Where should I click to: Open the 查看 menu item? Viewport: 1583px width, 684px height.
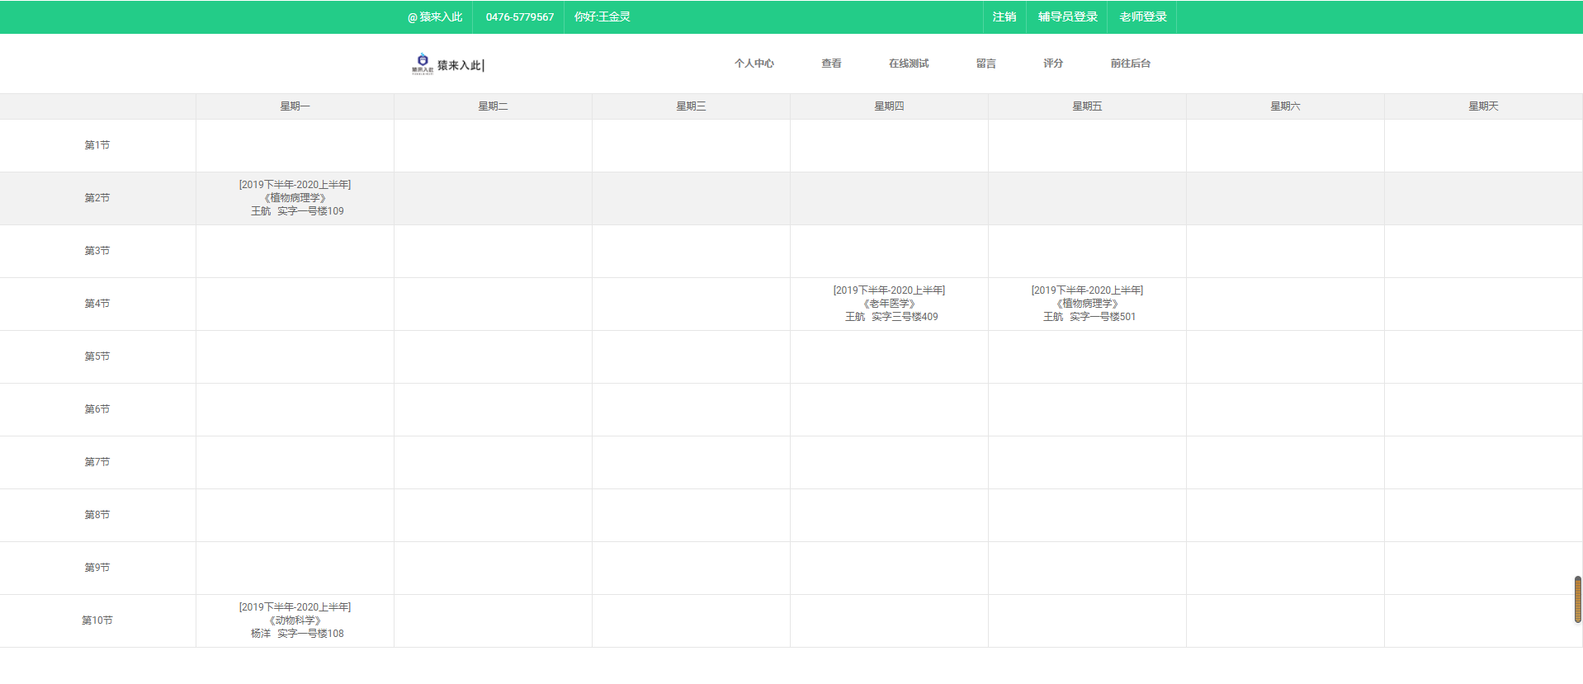coord(831,64)
